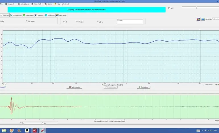Open the Added Curves menu

point(24,4)
